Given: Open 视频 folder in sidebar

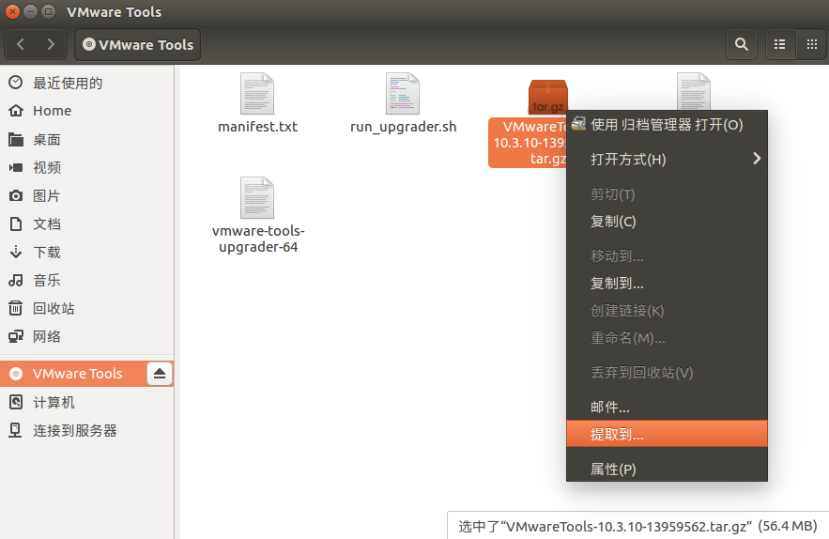Looking at the screenshot, I should pos(87,168).
